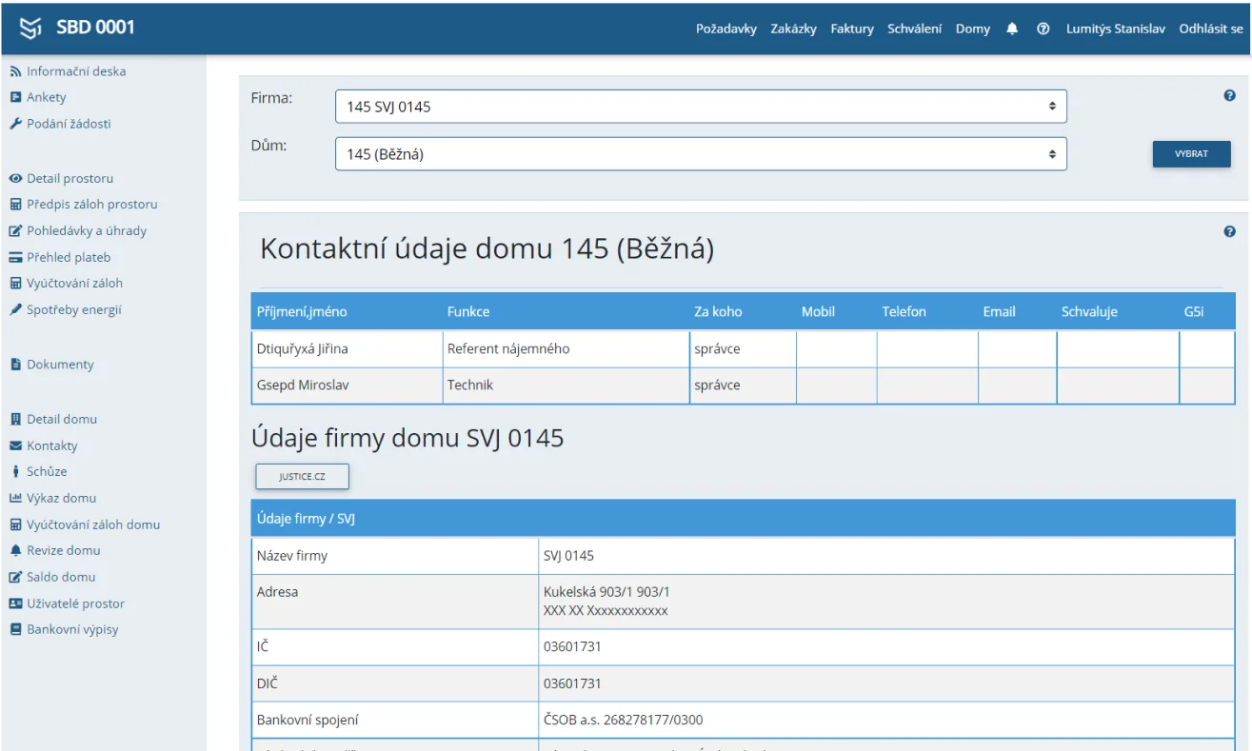This screenshot has height=751, width=1252.
Task: Click the Saldo domu edit icon
Action: 15,577
